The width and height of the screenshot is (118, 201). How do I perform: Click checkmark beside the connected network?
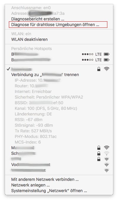coord(8,69)
